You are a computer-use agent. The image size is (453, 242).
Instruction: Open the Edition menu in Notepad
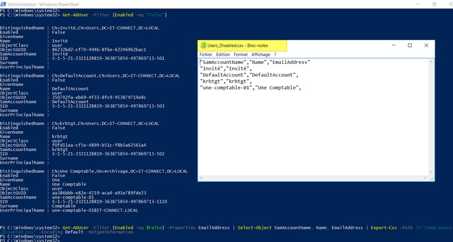pos(223,55)
